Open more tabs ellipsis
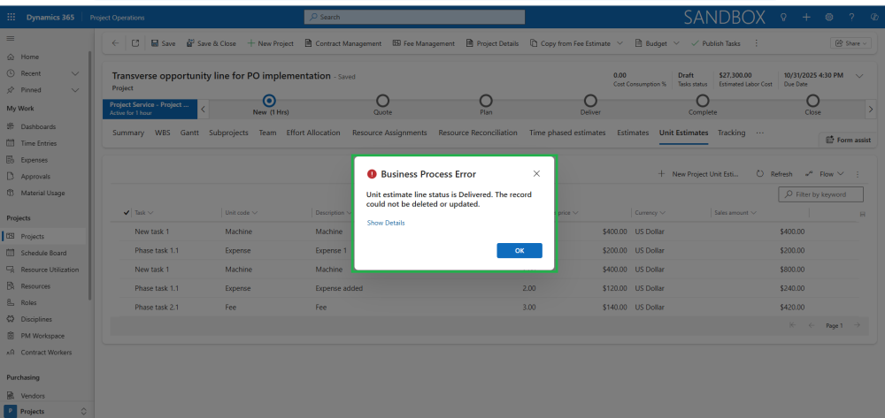 [x=759, y=133]
